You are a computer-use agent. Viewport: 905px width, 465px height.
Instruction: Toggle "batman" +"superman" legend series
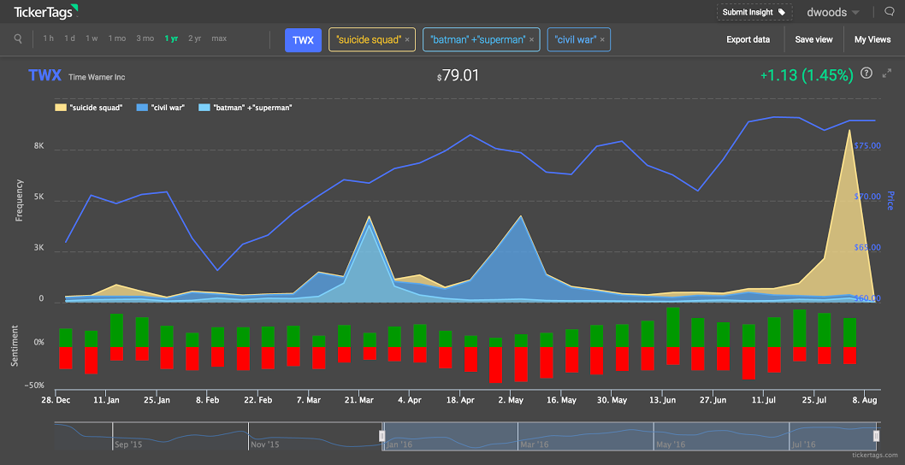(x=245, y=108)
